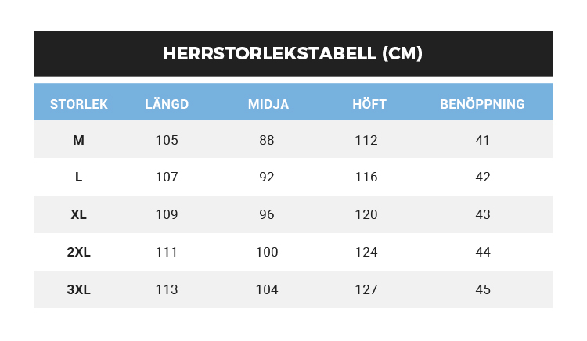
Task: Click the size L row label
Action: pyautogui.click(x=79, y=178)
